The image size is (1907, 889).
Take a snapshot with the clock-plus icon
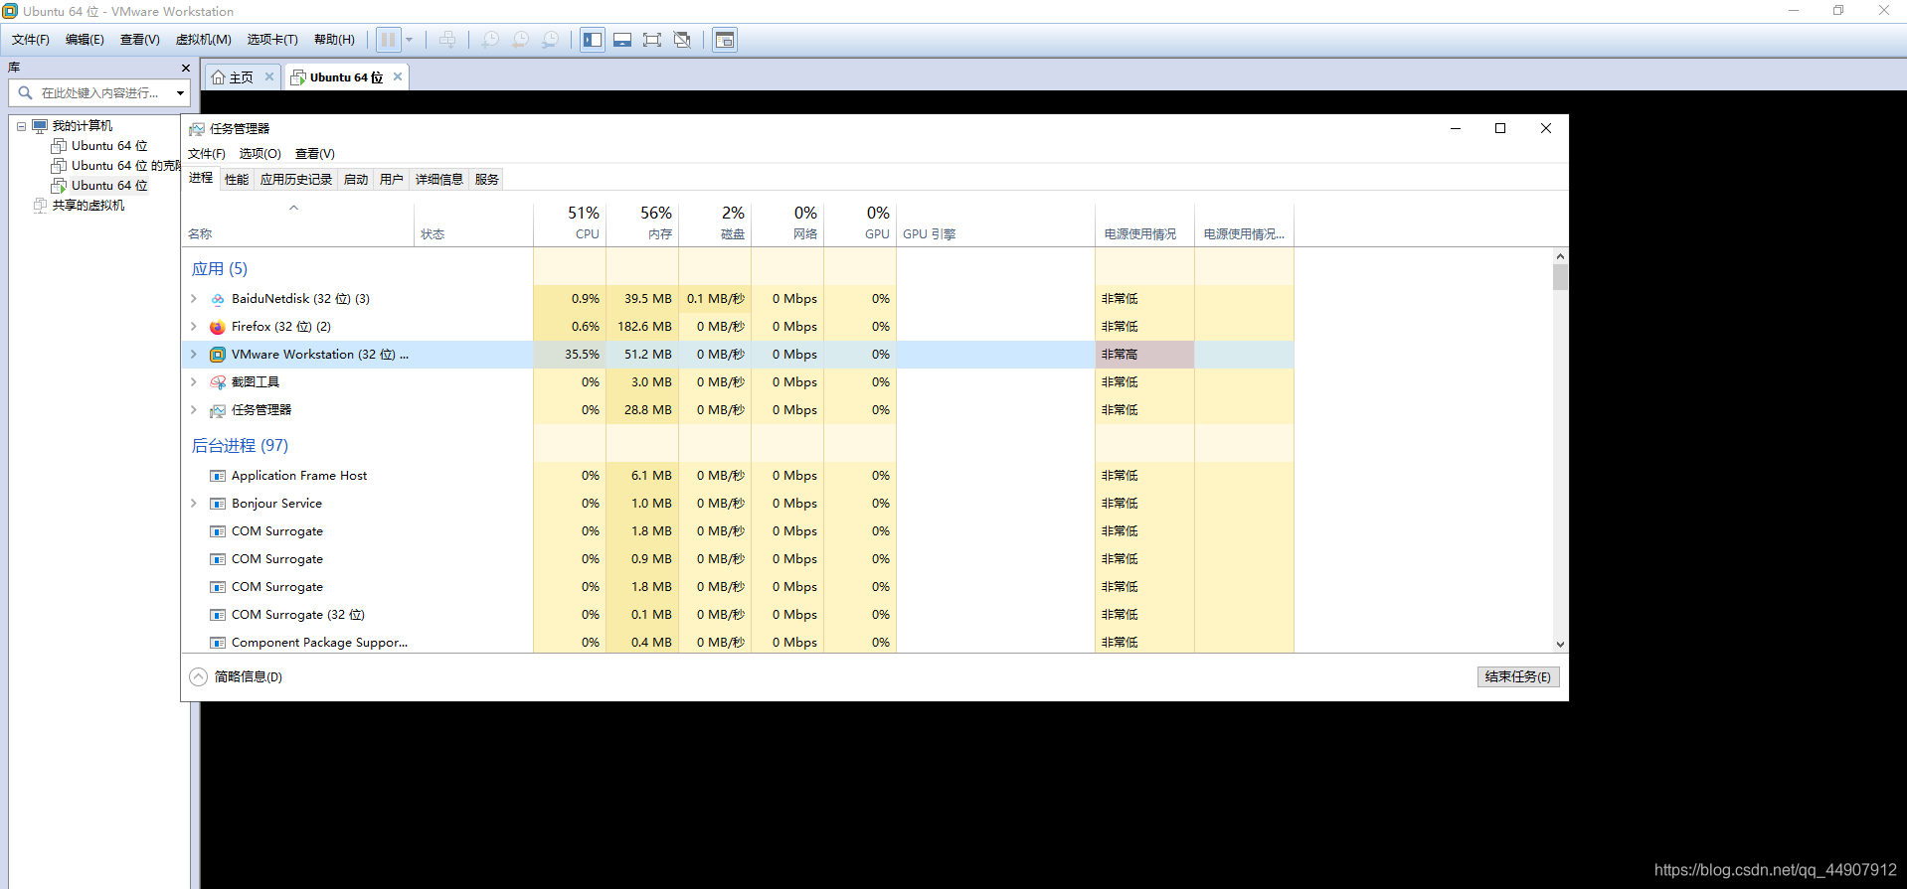(490, 40)
